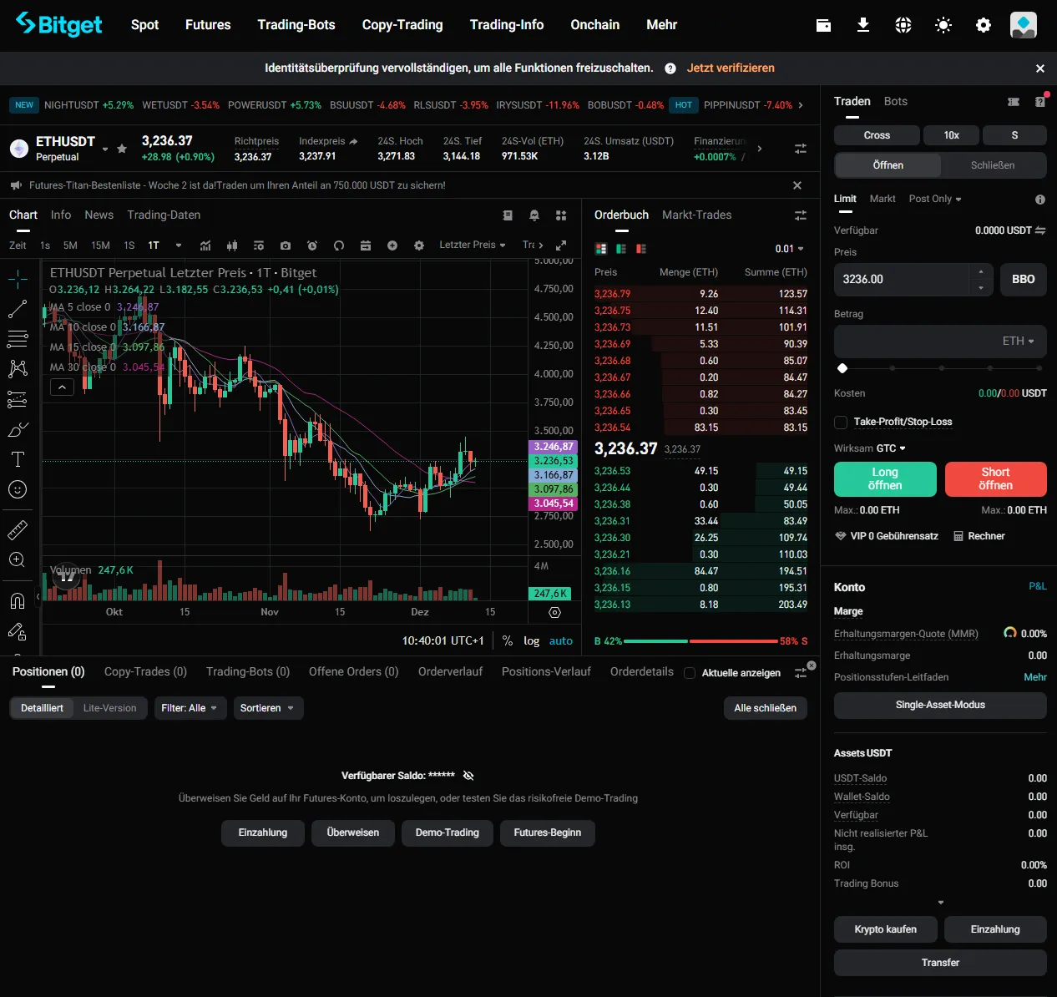Switch to the Lite-Version view
The width and height of the screenshot is (1057, 997).
click(109, 708)
